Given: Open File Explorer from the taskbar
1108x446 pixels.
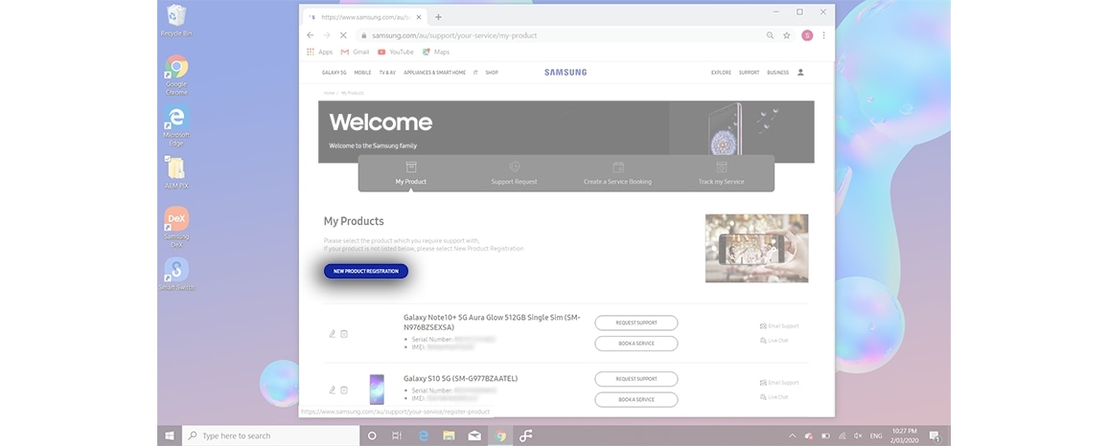Looking at the screenshot, I should (449, 435).
